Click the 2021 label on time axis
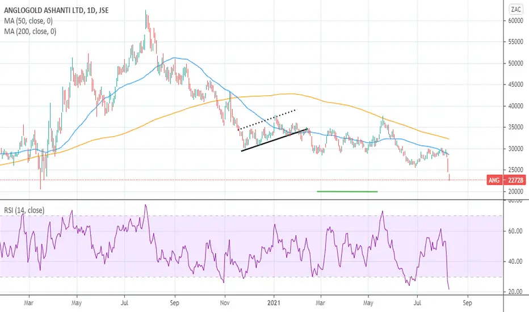Screen dimensions: 529x312 (274, 303)
